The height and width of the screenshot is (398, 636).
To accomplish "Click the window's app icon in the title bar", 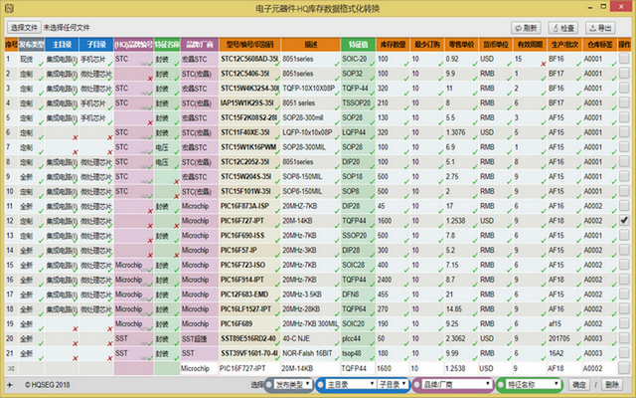I will point(11,9).
